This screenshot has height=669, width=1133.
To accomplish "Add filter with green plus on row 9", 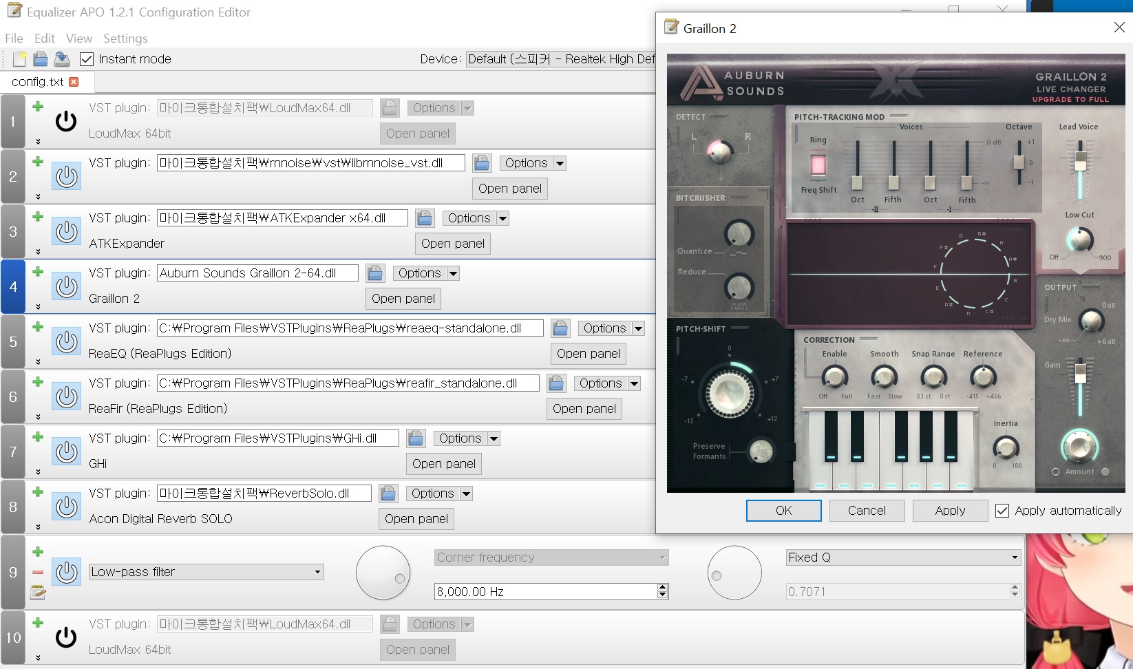I will 38,551.
